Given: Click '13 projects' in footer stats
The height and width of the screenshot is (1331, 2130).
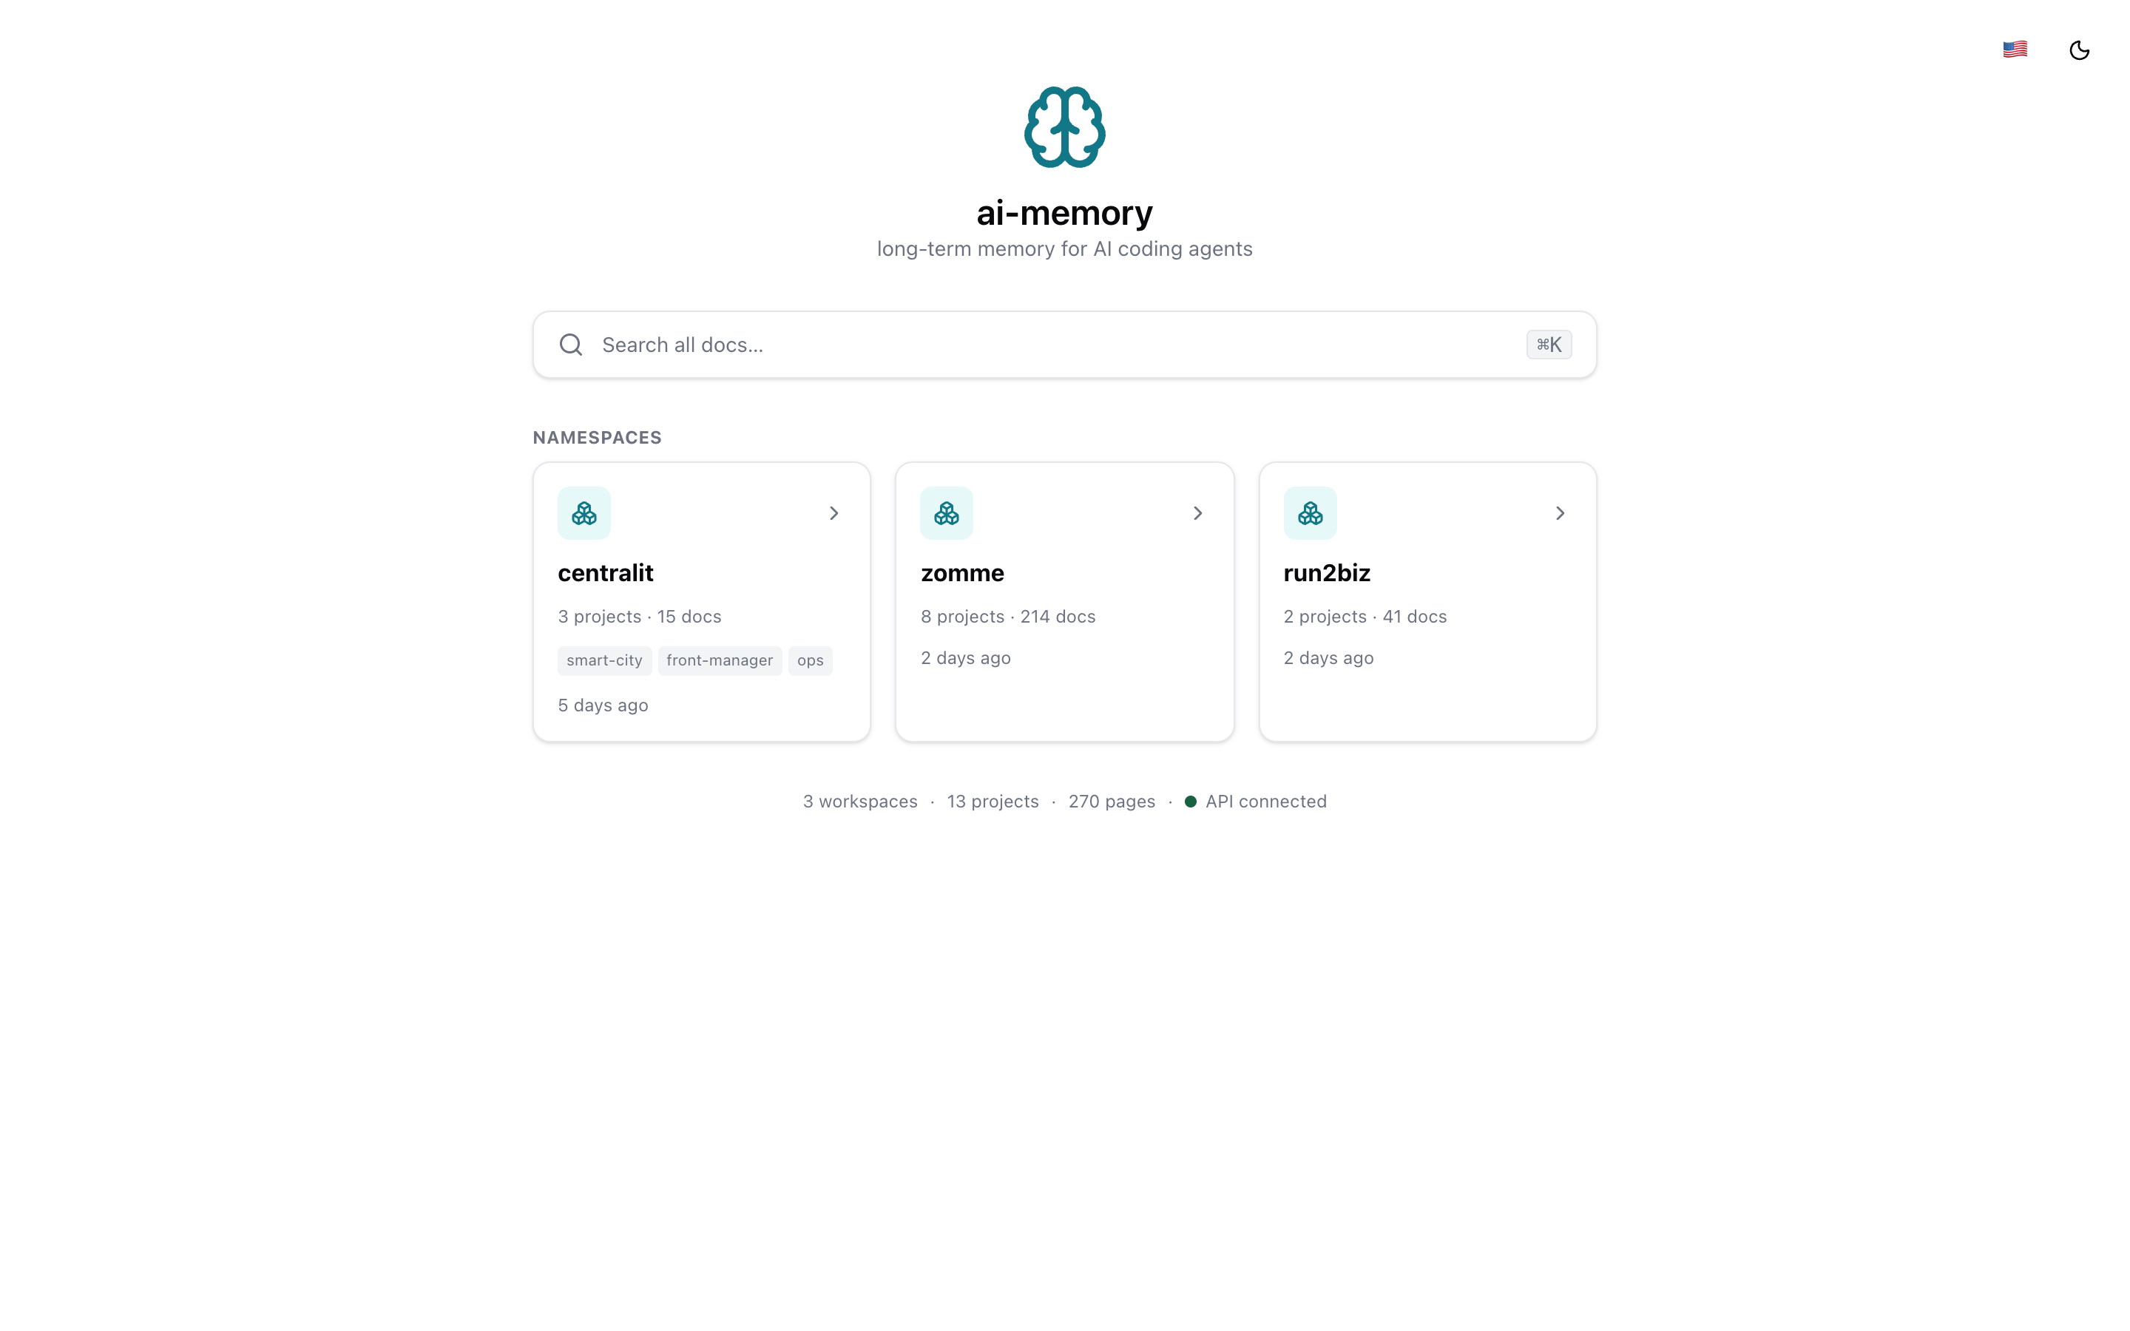Looking at the screenshot, I should (993, 801).
